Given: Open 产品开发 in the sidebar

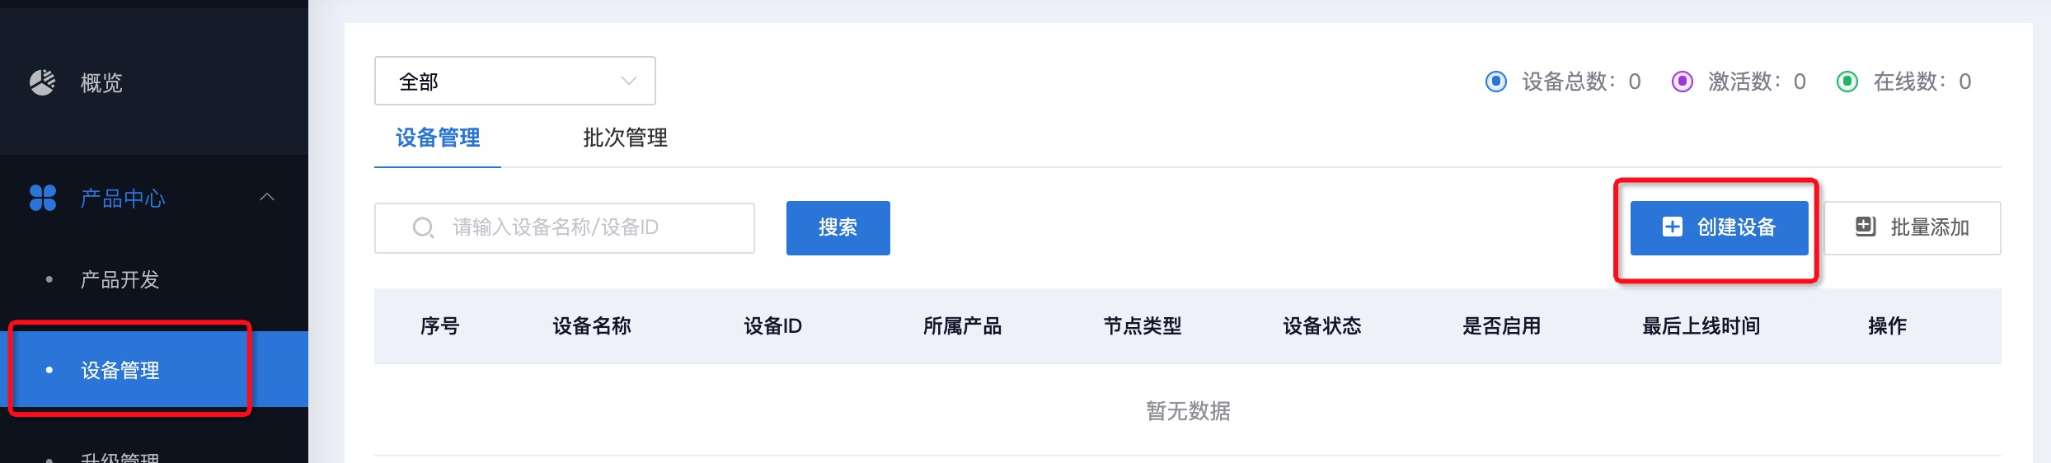Looking at the screenshot, I should point(120,280).
